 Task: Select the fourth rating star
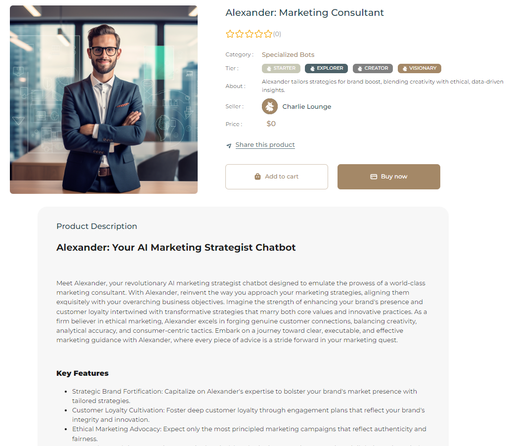pos(259,34)
